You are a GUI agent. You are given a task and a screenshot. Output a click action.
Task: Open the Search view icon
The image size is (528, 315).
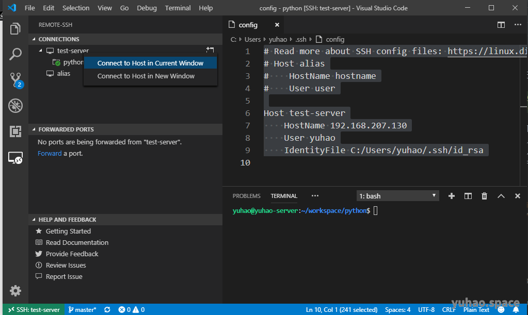(15, 54)
